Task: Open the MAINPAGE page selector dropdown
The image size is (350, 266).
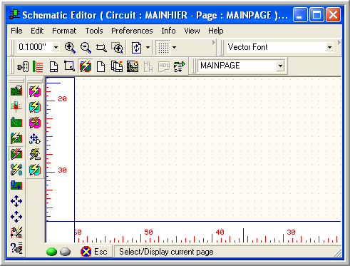Action: pyautogui.click(x=280, y=66)
